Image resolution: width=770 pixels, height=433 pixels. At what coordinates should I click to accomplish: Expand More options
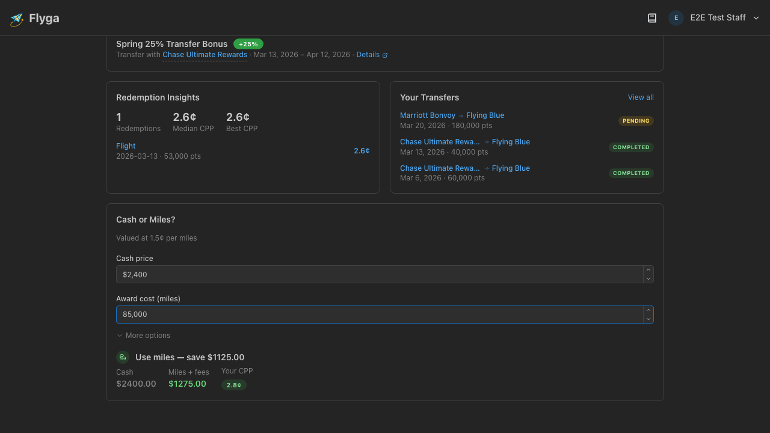click(143, 336)
